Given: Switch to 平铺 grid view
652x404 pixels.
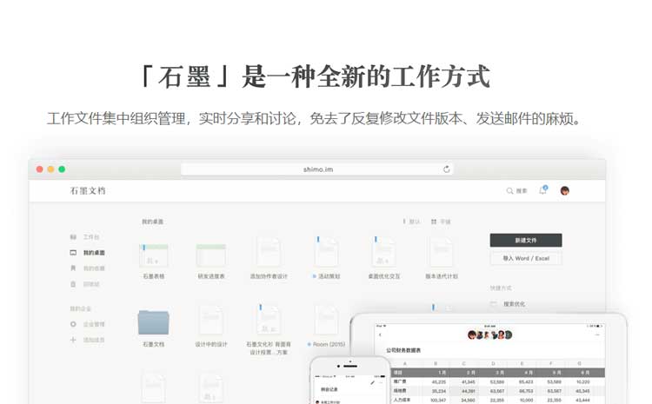Looking at the screenshot, I should click(441, 222).
